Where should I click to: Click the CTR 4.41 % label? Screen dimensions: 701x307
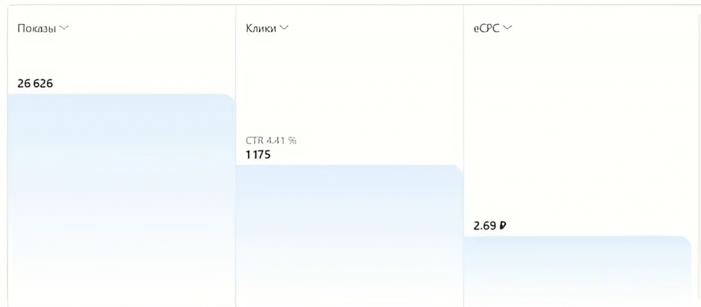(x=271, y=141)
